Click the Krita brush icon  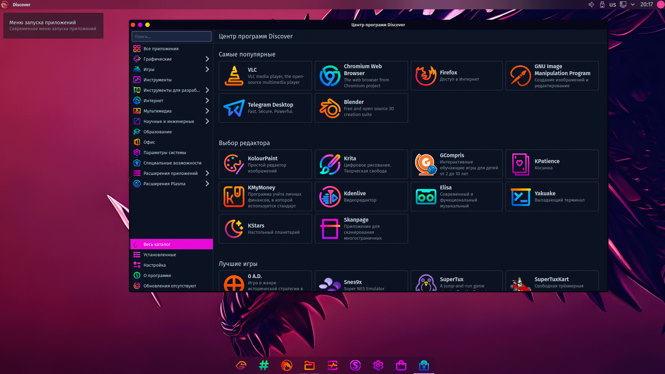pyautogui.click(x=330, y=164)
